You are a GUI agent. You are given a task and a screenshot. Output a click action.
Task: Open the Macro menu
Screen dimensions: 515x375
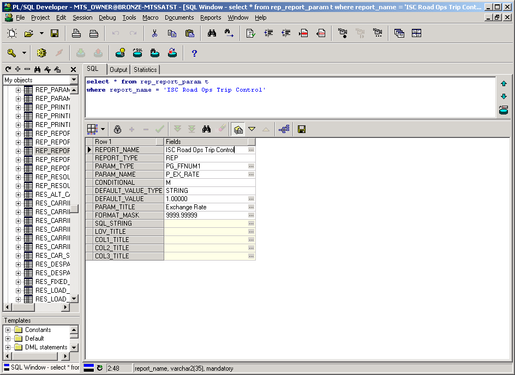point(151,17)
